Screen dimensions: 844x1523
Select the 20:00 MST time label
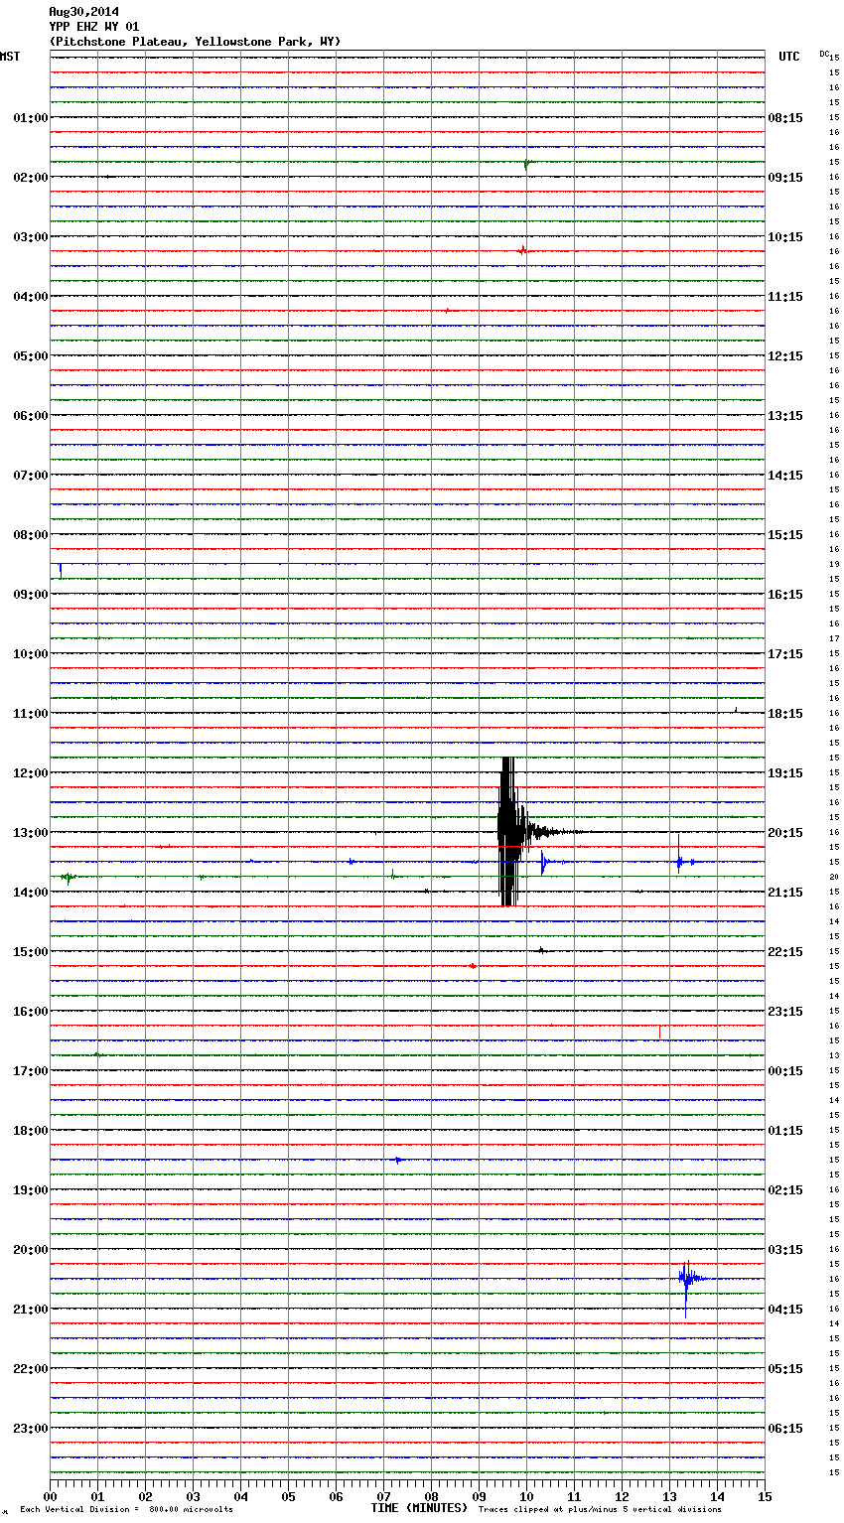[30, 1250]
